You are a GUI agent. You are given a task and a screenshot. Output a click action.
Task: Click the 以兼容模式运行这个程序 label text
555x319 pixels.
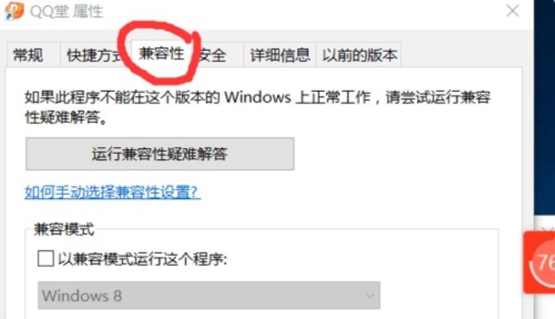tap(142, 259)
